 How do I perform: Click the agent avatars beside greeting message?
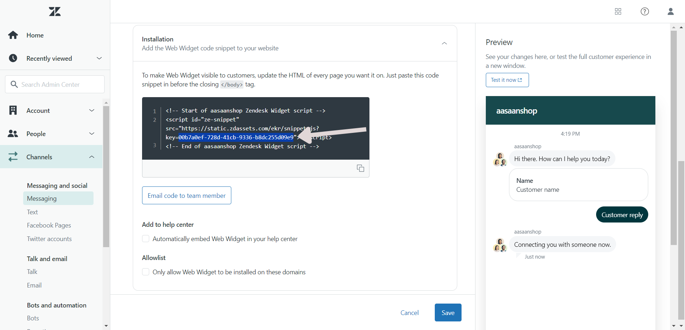(500, 159)
